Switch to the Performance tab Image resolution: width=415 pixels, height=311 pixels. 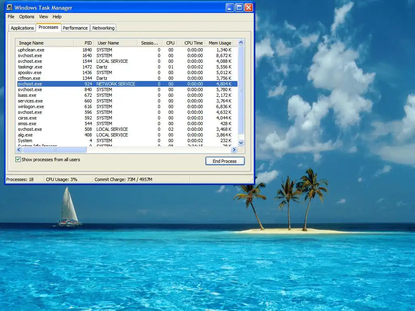pos(75,28)
